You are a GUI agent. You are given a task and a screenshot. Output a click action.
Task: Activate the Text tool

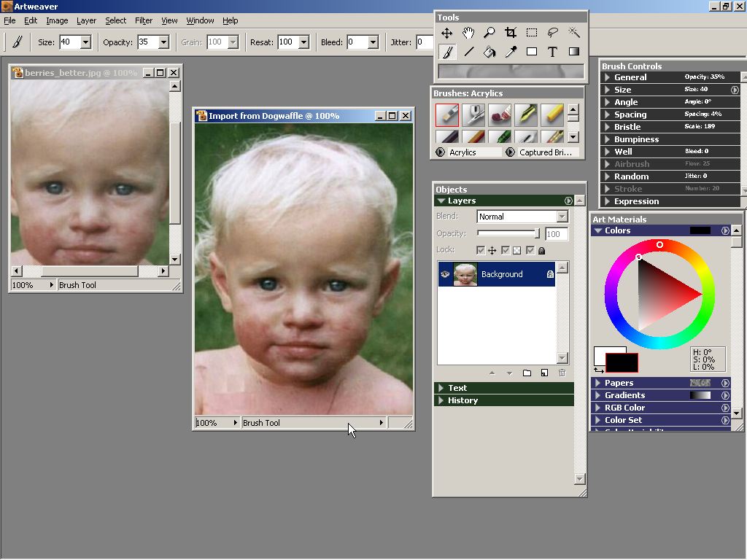click(553, 52)
